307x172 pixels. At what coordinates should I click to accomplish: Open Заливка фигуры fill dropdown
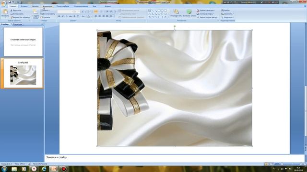(x=206, y=11)
